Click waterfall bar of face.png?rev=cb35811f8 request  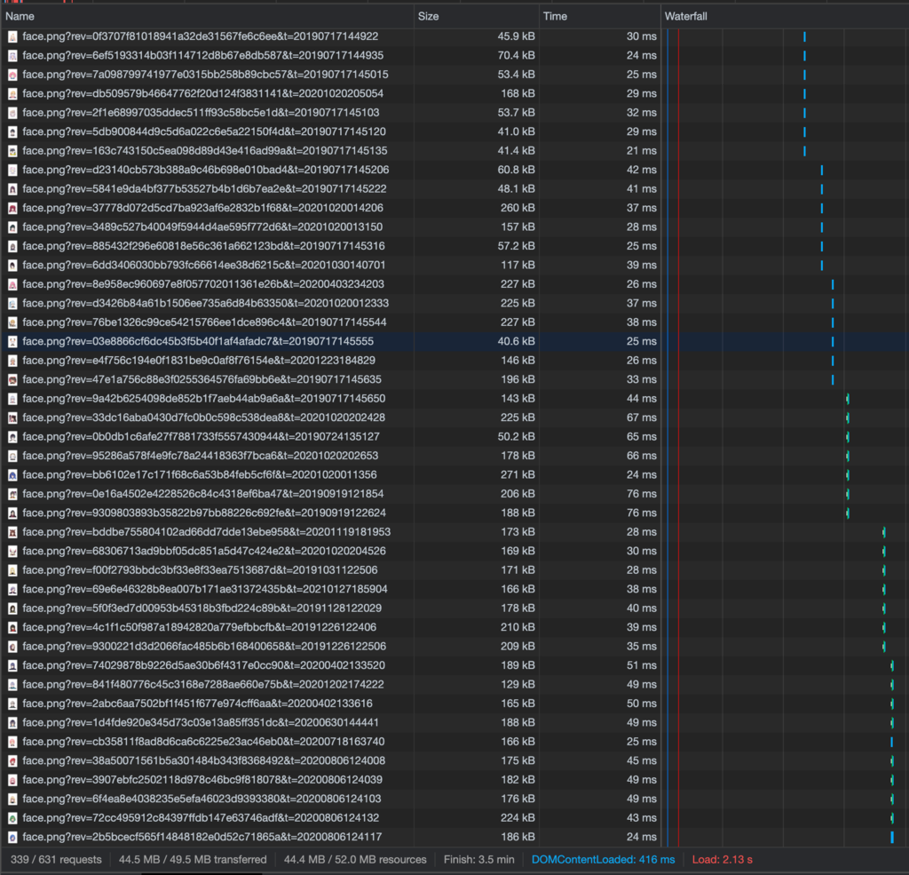pos(891,742)
